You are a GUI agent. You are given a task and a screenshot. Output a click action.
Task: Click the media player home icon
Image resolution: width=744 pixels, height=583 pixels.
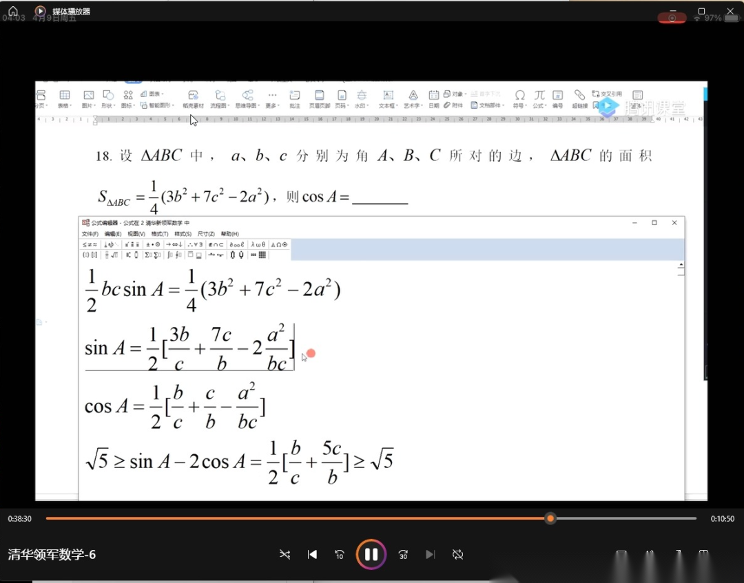[x=13, y=11]
